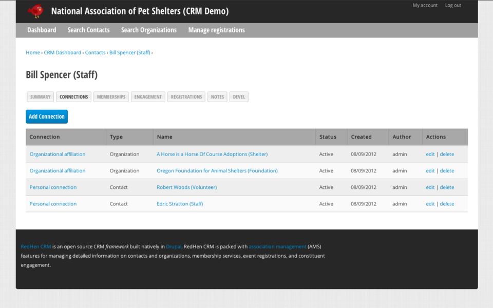Sort table by Connection column header

coord(45,137)
